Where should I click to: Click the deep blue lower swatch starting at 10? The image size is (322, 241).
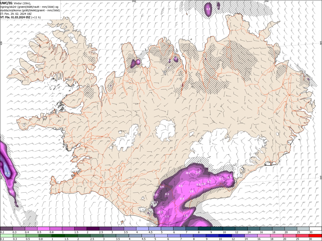[225, 236]
